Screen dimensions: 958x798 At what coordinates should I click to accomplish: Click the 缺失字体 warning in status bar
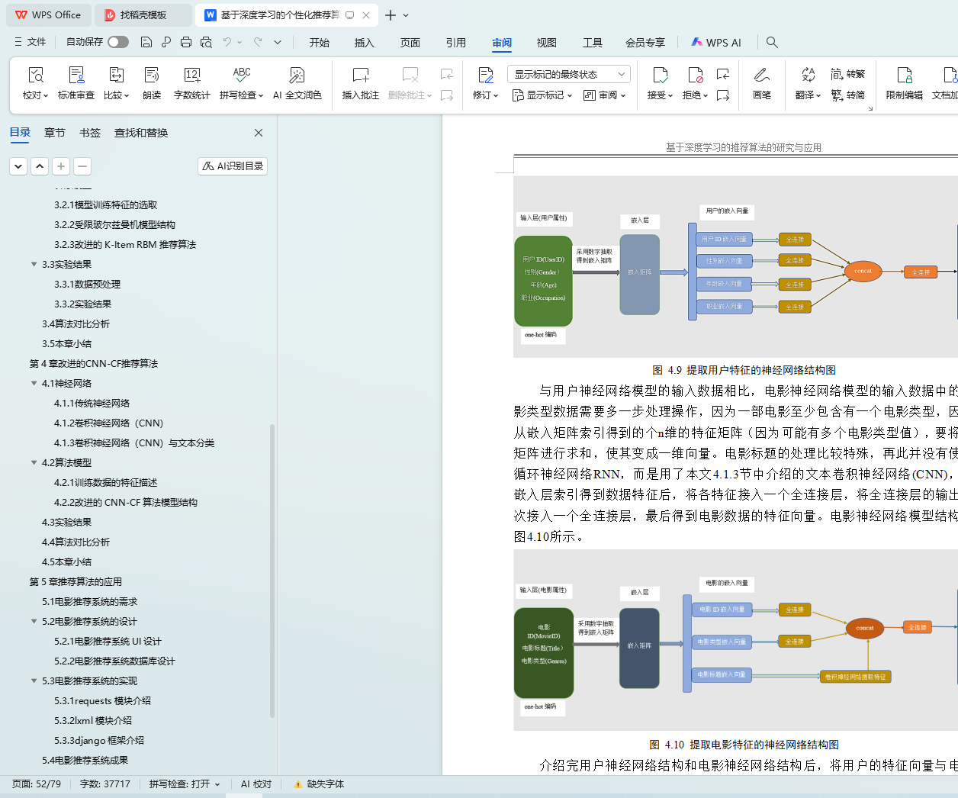(320, 784)
